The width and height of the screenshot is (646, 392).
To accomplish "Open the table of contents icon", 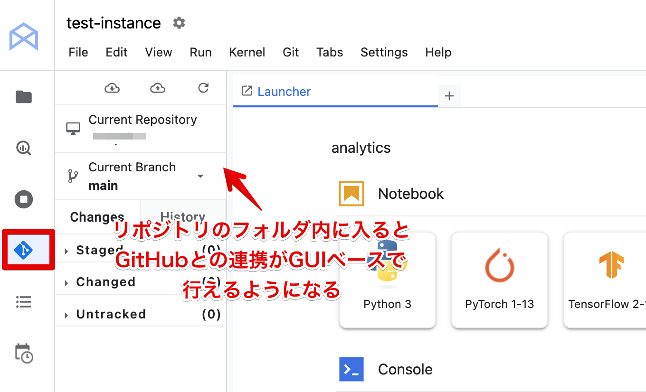I will [24, 301].
